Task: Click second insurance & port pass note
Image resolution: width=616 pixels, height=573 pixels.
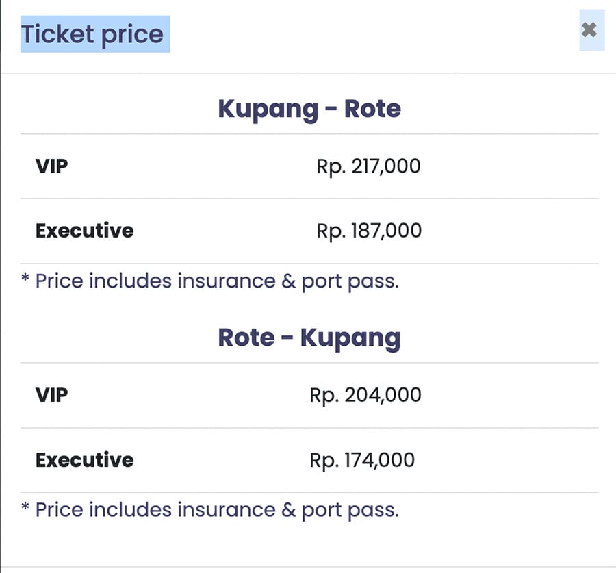Action: coord(210,510)
